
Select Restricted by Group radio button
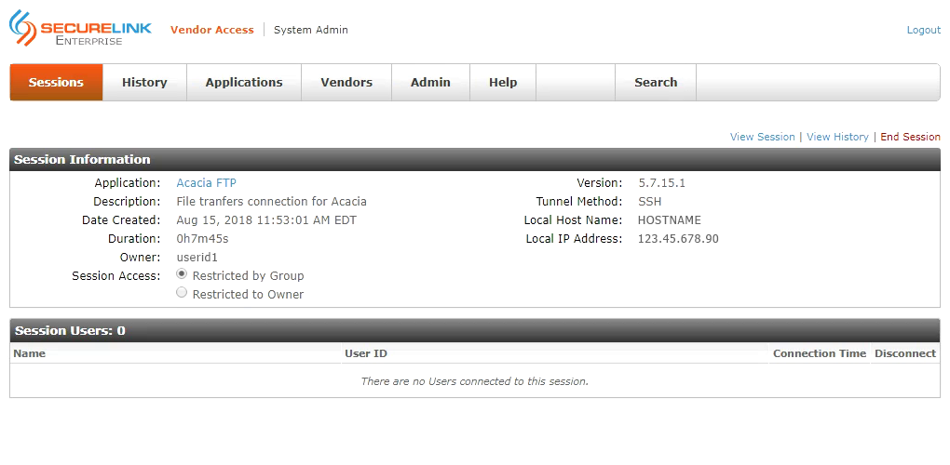(x=182, y=274)
